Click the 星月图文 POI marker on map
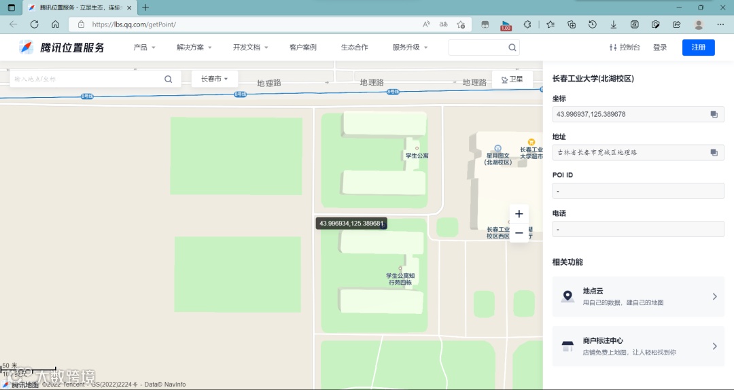This screenshot has height=390, width=734. (x=497, y=148)
